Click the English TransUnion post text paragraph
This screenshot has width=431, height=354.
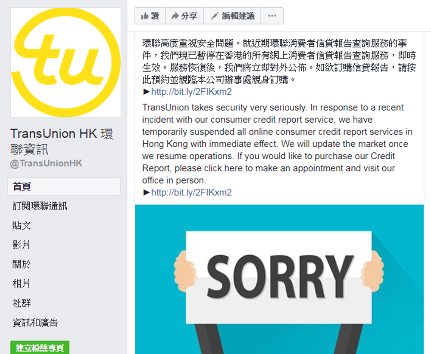[277, 144]
